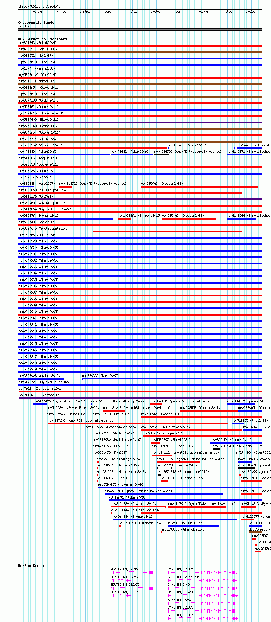This screenshot has height=622, width=271.
Task: Click the nsv471433 (Alkan2009) label
Action: click(x=187, y=145)
